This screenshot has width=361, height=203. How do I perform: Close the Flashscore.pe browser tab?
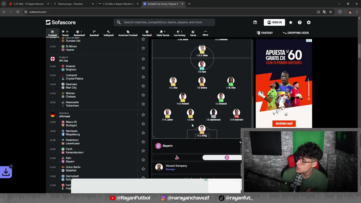click(93, 4)
